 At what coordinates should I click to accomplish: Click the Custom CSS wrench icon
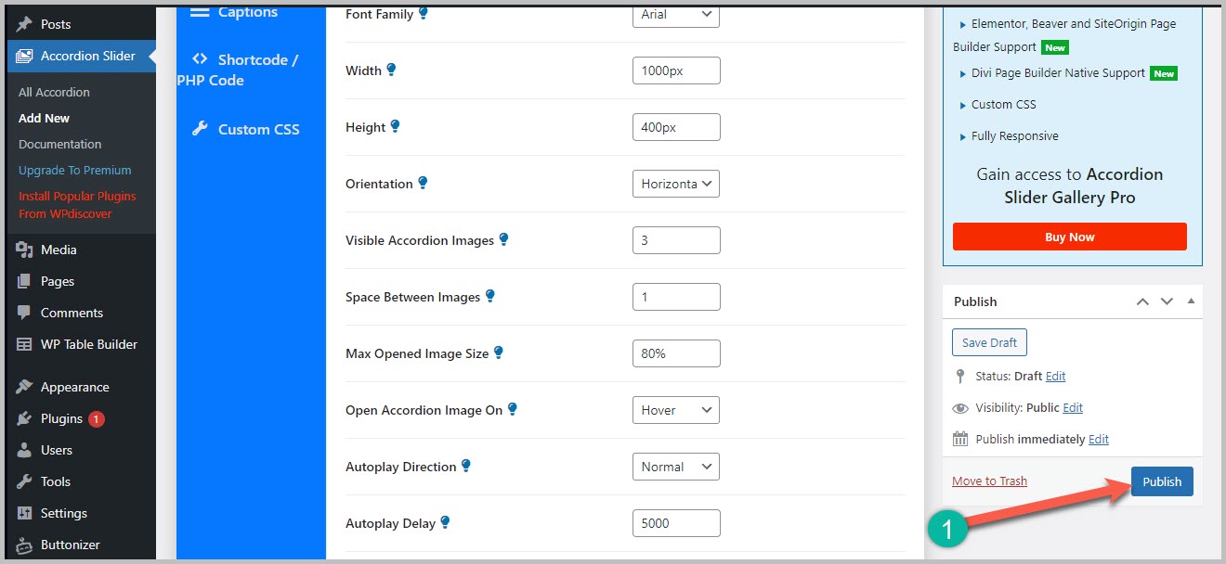[200, 129]
